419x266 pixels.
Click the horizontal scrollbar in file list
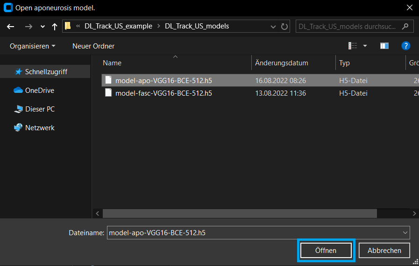(x=240, y=213)
